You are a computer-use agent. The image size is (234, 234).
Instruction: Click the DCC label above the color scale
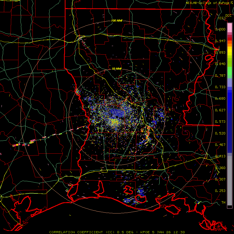tap(228, 16)
